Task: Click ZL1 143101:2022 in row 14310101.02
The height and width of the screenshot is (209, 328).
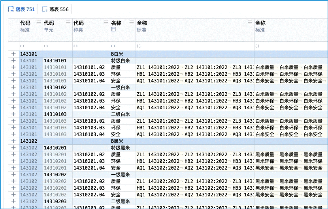Action: [158, 67]
